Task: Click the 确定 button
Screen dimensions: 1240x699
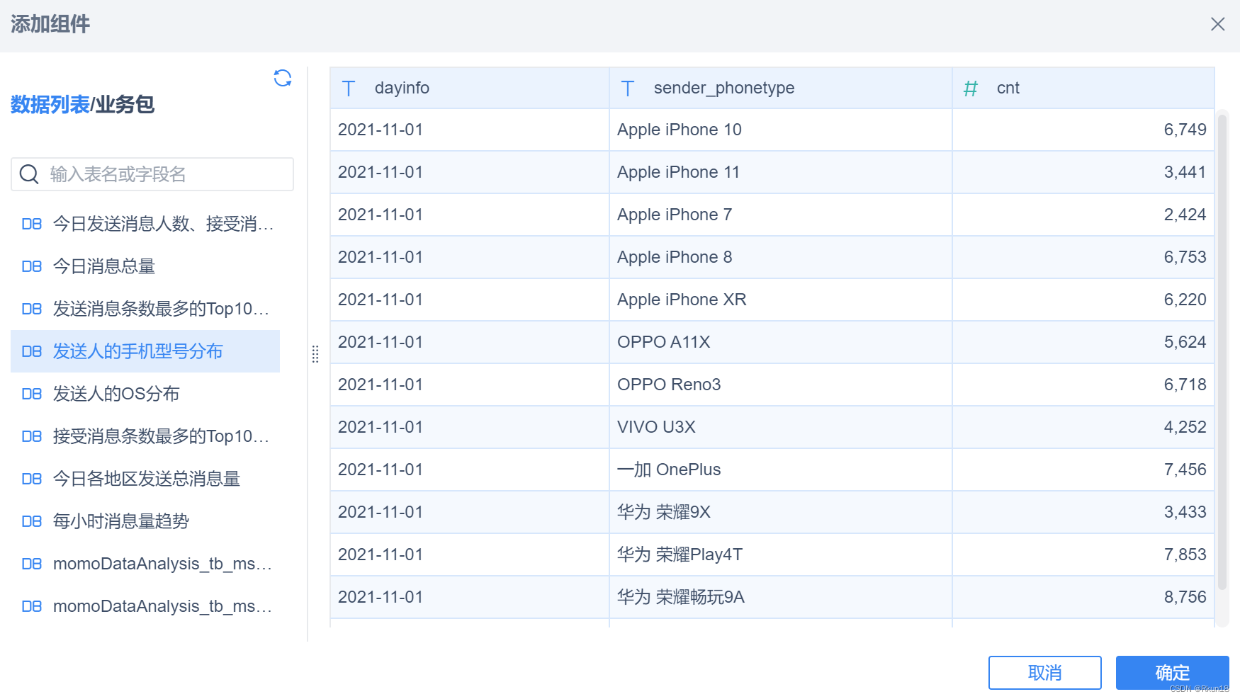Action: (1172, 673)
